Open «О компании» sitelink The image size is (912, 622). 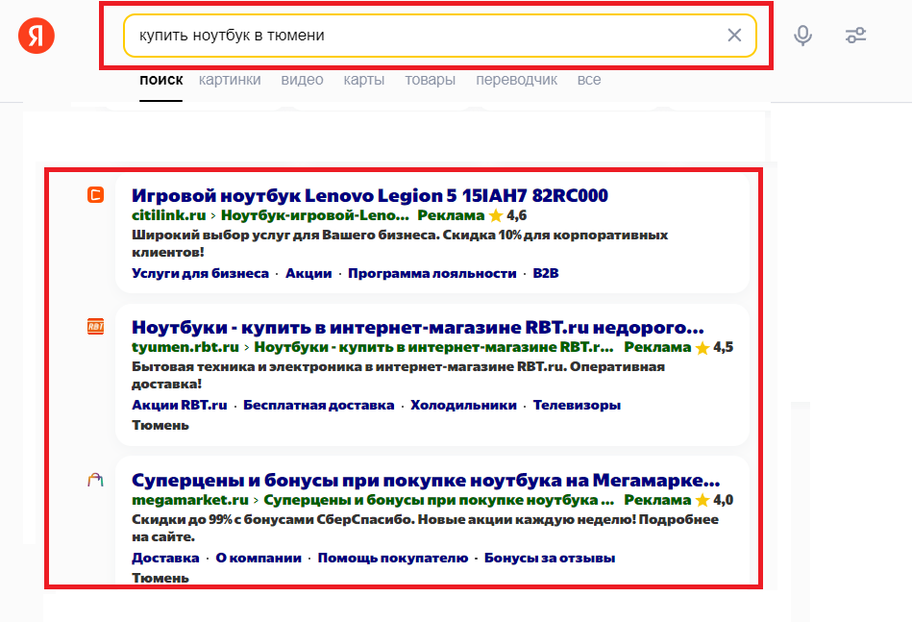259,558
